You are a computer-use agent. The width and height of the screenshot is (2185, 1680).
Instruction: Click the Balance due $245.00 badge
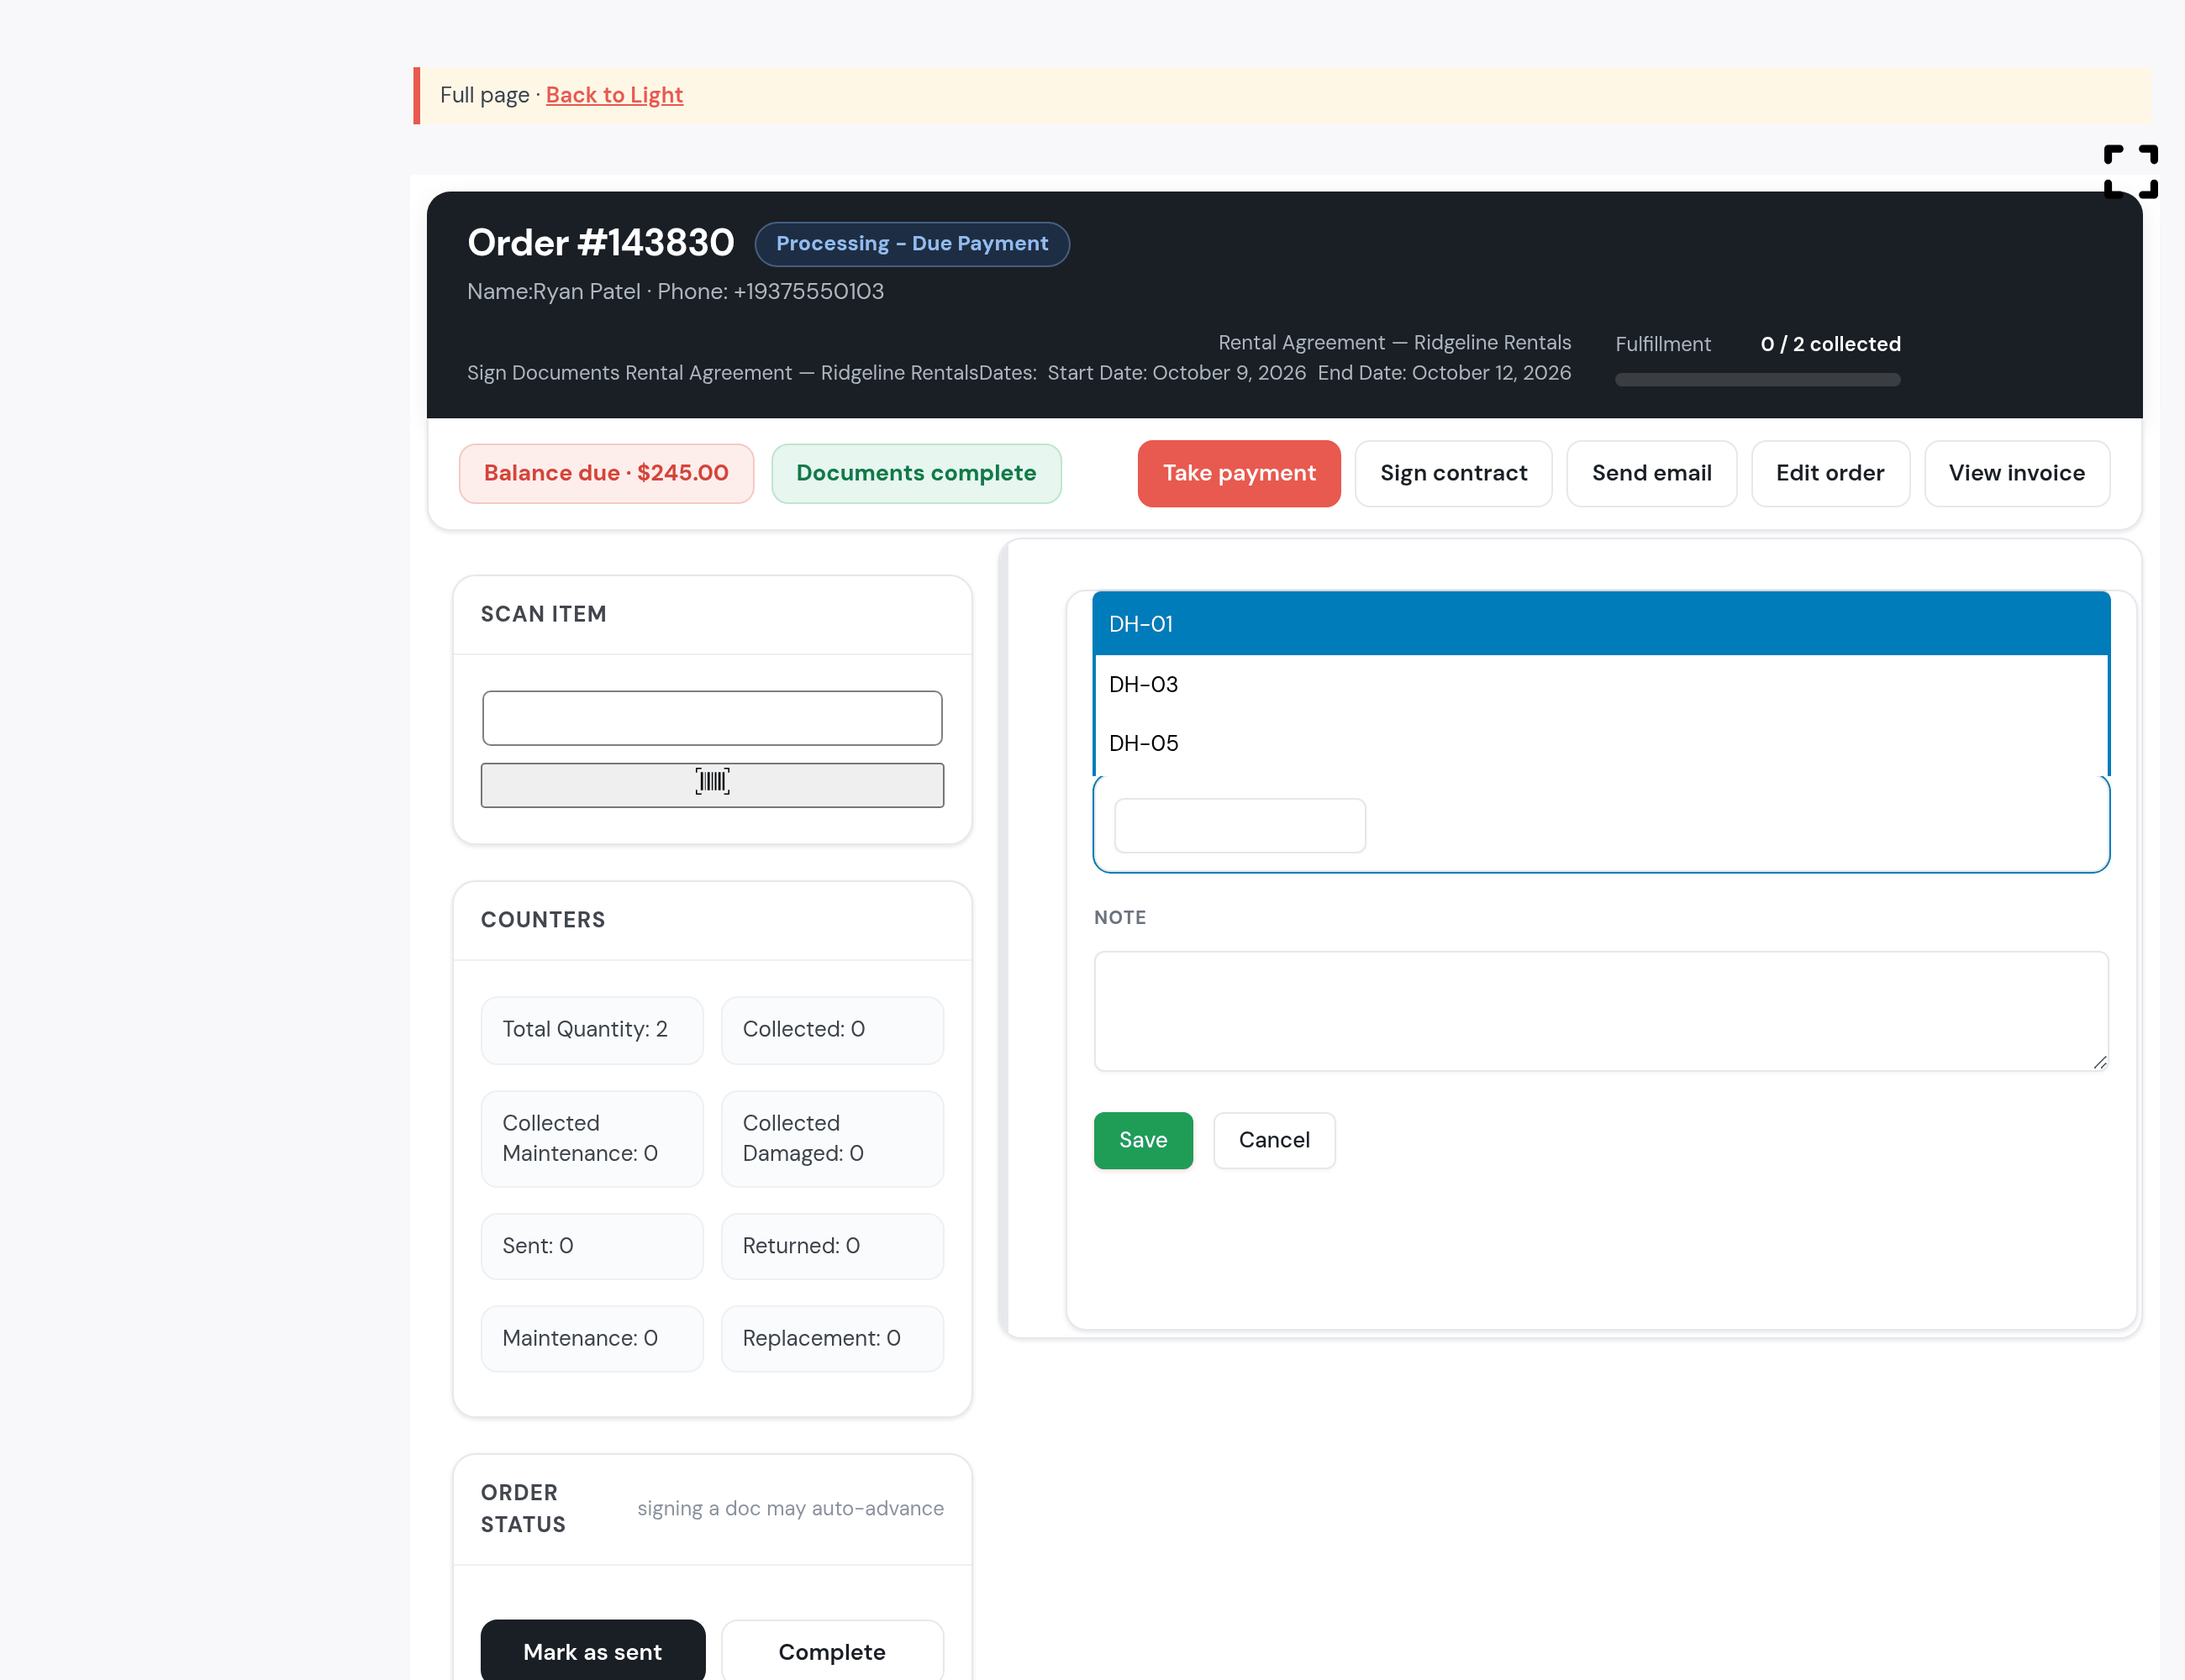coord(606,473)
